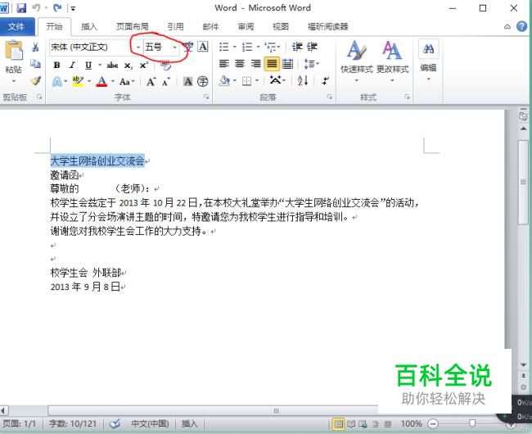This screenshot has width=532, height=434.
Task: Center the text alignment
Action: click(240, 63)
